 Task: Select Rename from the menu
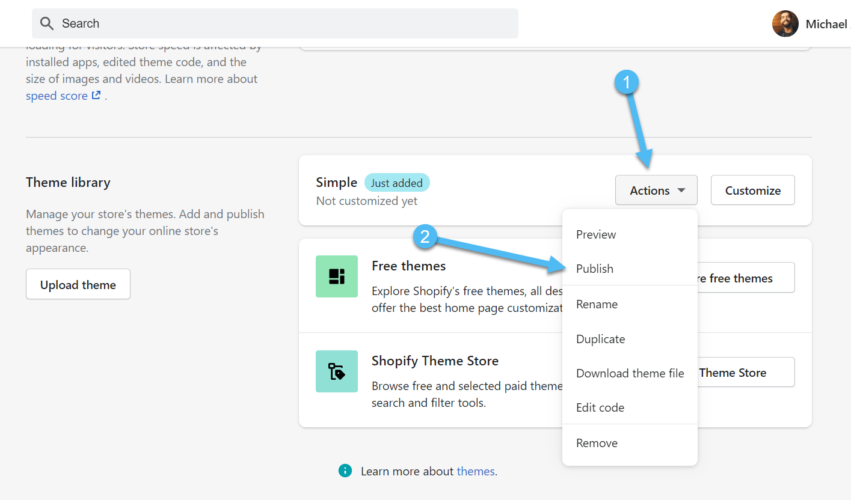tap(597, 304)
